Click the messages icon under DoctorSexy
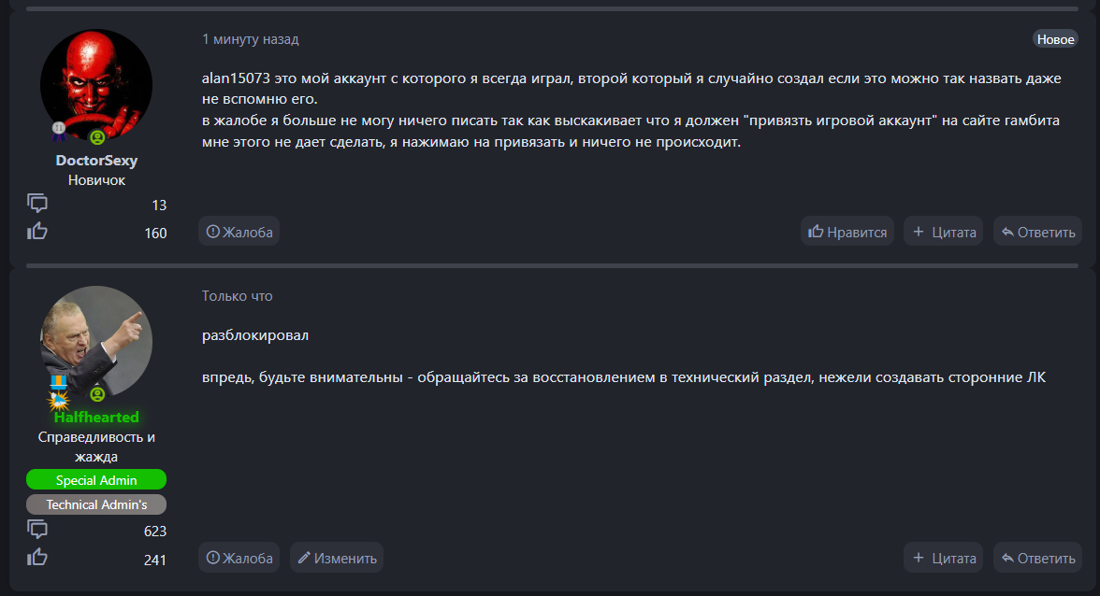The image size is (1100, 596). tap(37, 204)
